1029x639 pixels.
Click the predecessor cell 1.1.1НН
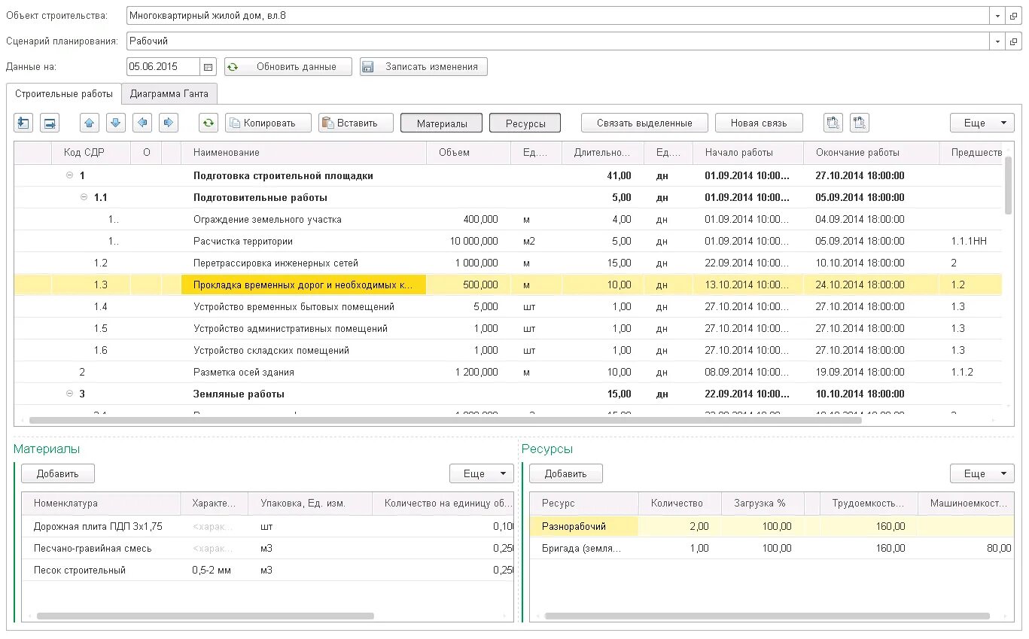pyautogui.click(x=971, y=241)
